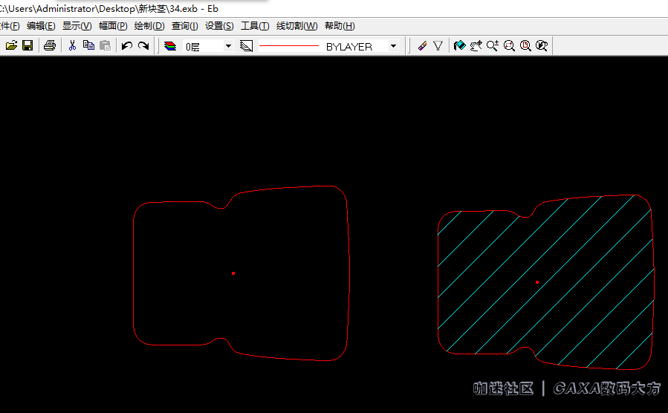Open the 设置(S) menu
The image size is (668, 413).
click(219, 26)
